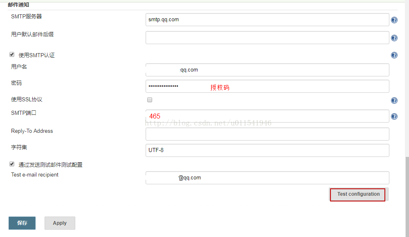Click the 用户名 input field
The height and width of the screenshot is (237, 409).
(266, 69)
